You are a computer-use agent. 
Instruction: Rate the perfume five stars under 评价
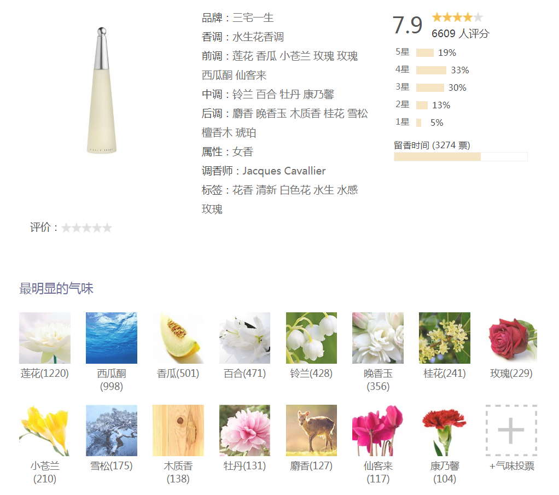click(x=107, y=228)
